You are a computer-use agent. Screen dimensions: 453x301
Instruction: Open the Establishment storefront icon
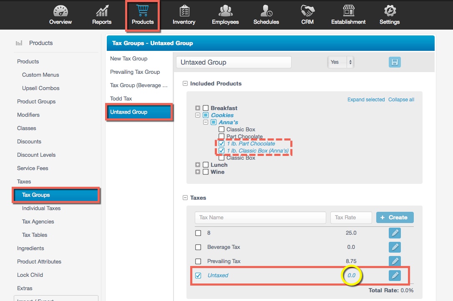[x=348, y=11]
